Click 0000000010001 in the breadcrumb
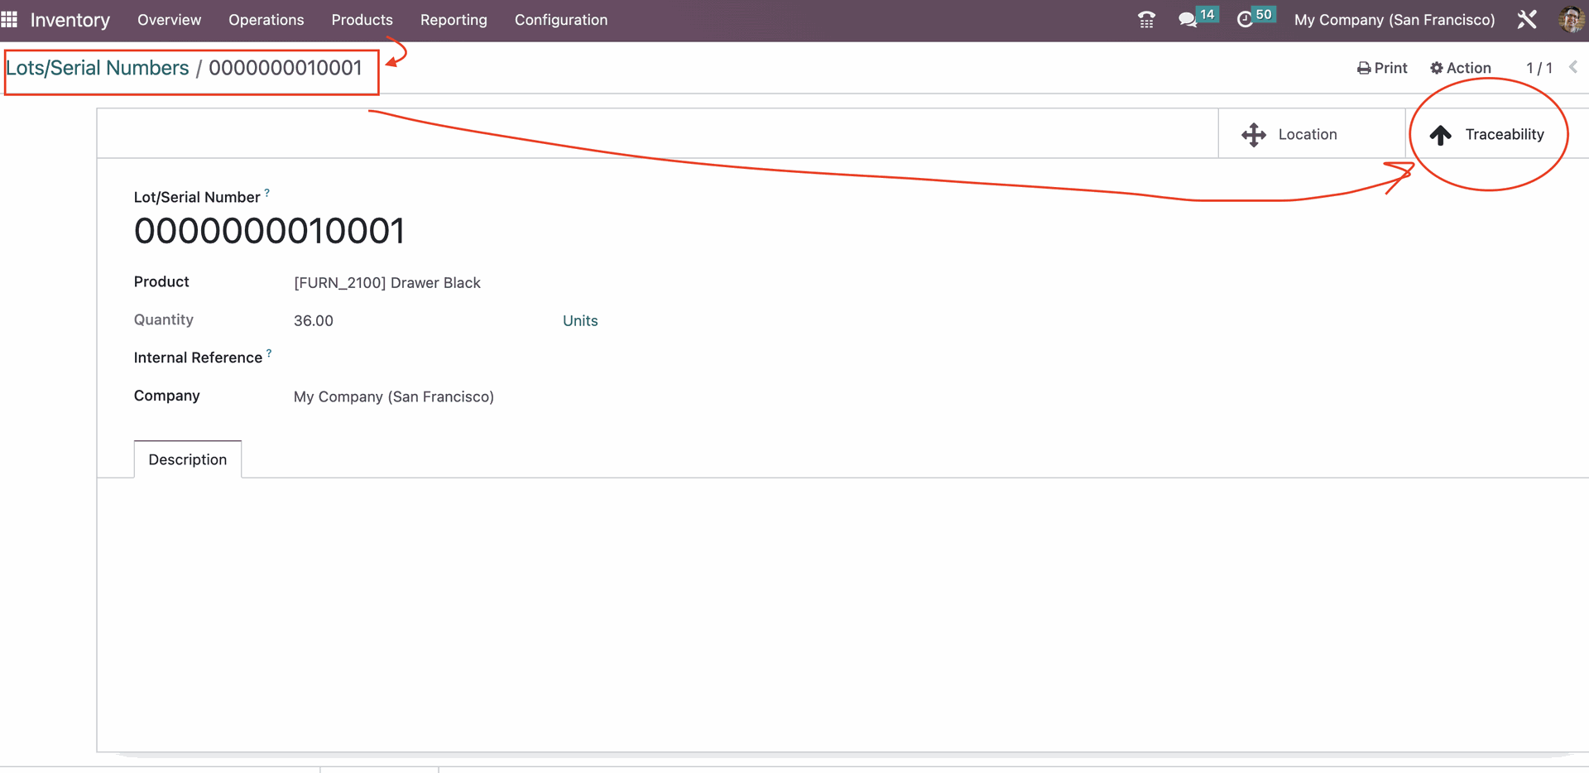This screenshot has height=773, width=1589. [x=286, y=68]
